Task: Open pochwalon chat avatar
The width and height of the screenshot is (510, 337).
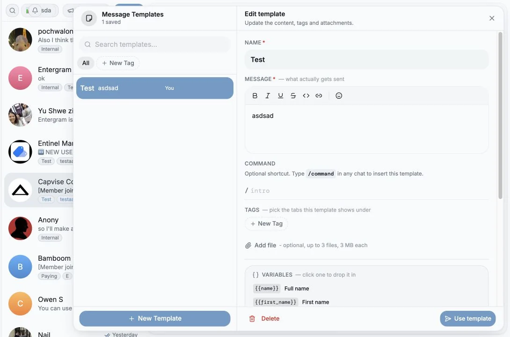Action: click(20, 40)
